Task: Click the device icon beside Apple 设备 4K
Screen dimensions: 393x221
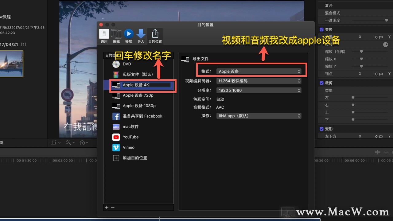Action: [x=116, y=85]
